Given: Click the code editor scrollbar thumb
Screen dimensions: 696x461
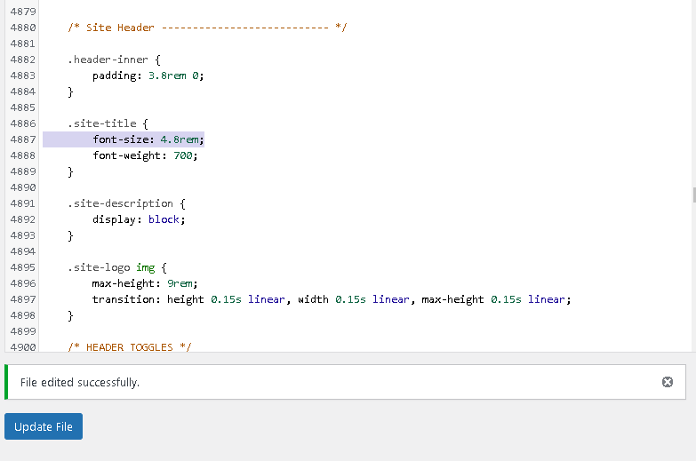Looking at the screenshot, I should [694, 195].
